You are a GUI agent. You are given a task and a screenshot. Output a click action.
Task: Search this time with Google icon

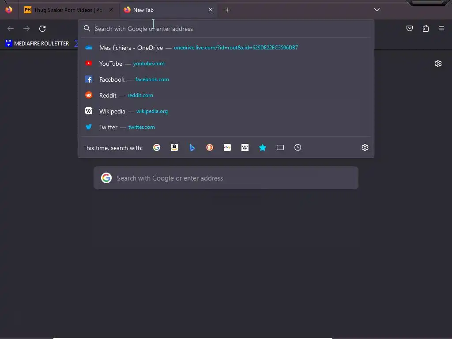point(157,147)
